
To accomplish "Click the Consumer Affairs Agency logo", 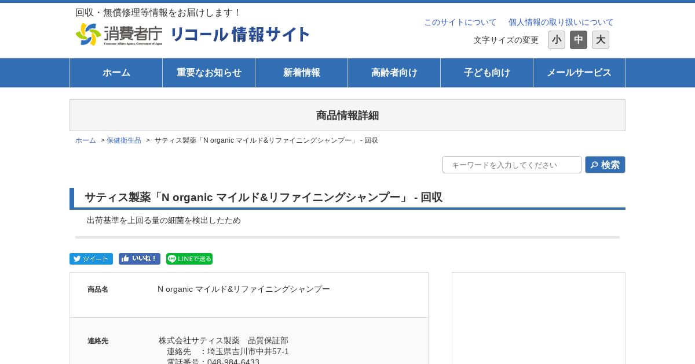I will [x=119, y=35].
